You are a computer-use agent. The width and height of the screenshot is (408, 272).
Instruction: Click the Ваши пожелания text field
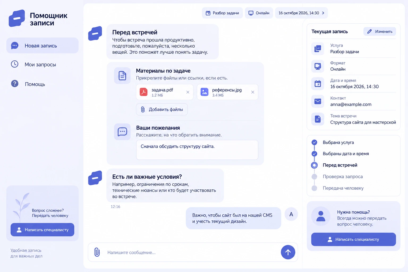197,150
